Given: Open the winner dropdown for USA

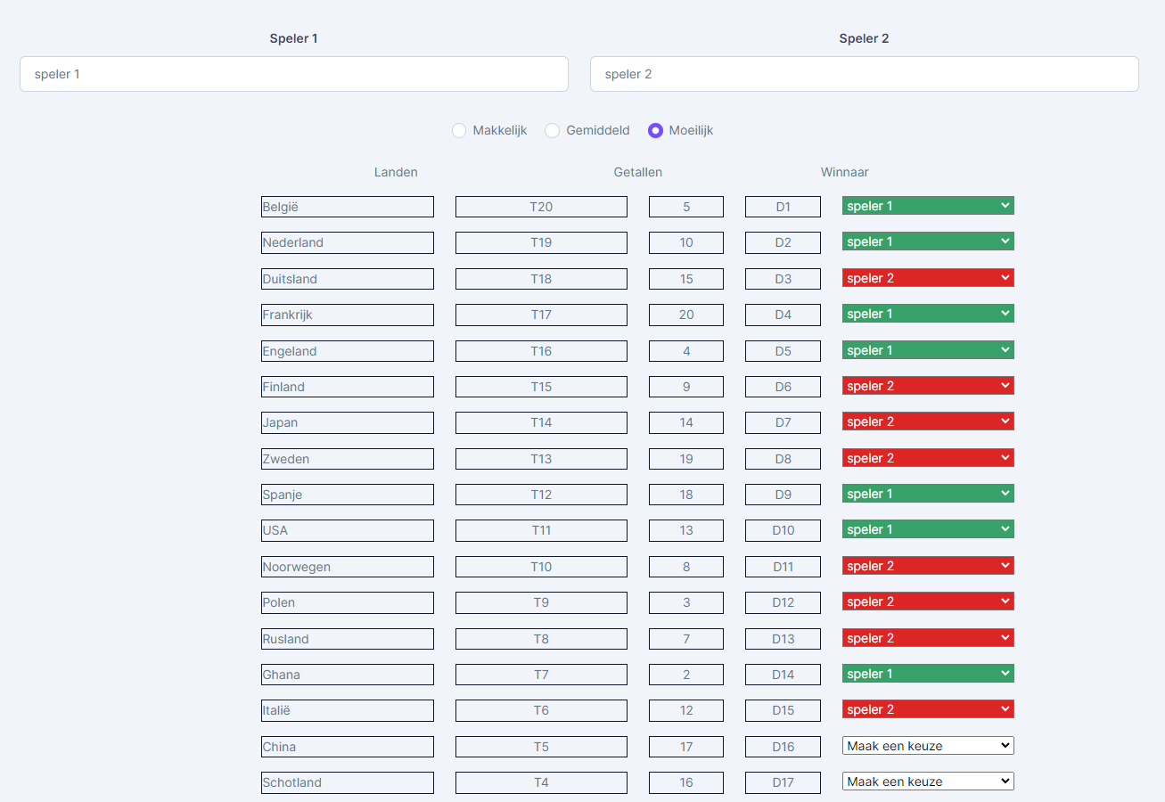Looking at the screenshot, I should 928,529.
